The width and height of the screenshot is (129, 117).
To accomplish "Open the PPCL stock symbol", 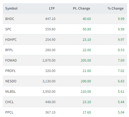I will click(9, 112).
